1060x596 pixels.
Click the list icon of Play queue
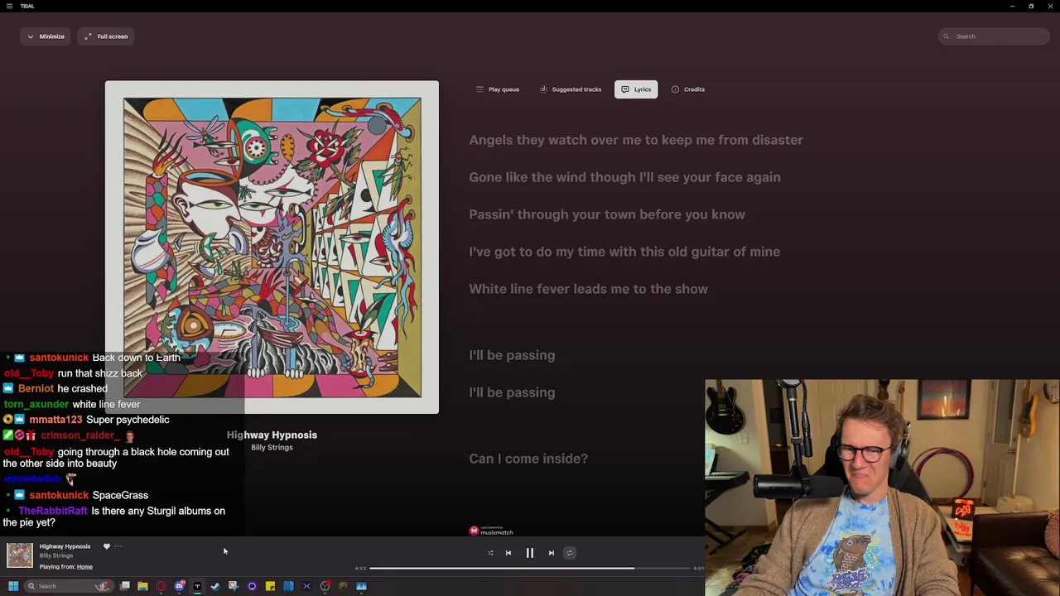click(x=479, y=89)
